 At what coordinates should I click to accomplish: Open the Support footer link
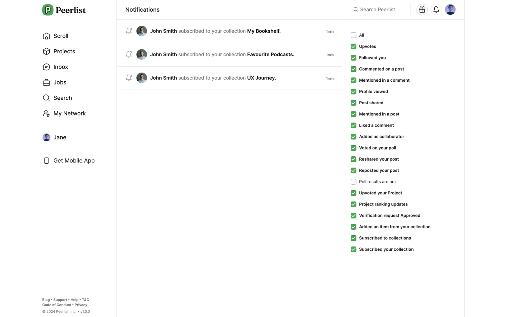pos(60,300)
